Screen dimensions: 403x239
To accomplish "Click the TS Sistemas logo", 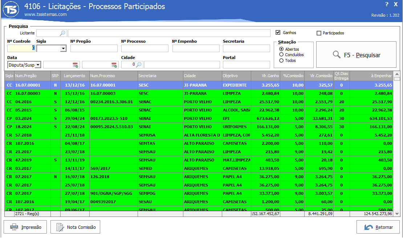I will (11, 9).
